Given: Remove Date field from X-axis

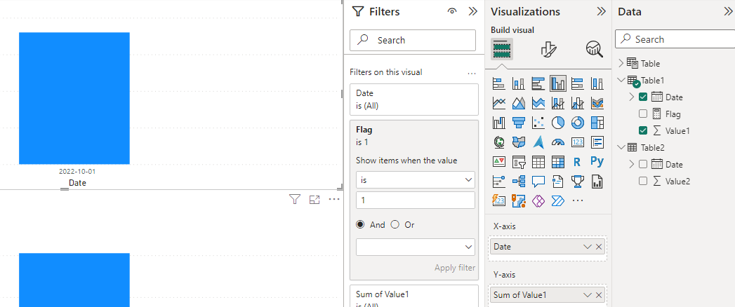Looking at the screenshot, I should [x=599, y=247].
